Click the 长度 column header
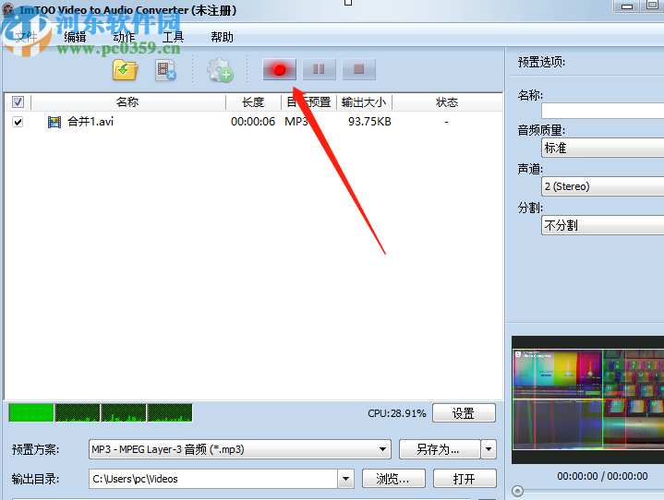 [253, 102]
